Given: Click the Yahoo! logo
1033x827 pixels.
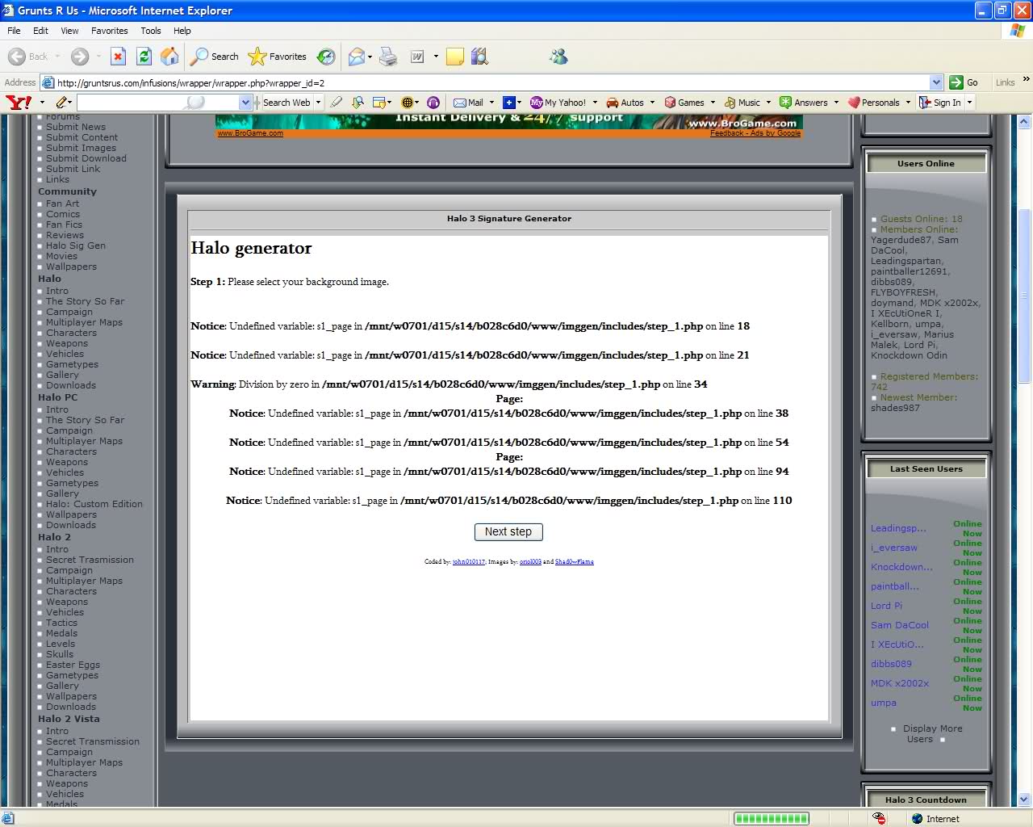Looking at the screenshot, I should pos(19,103).
